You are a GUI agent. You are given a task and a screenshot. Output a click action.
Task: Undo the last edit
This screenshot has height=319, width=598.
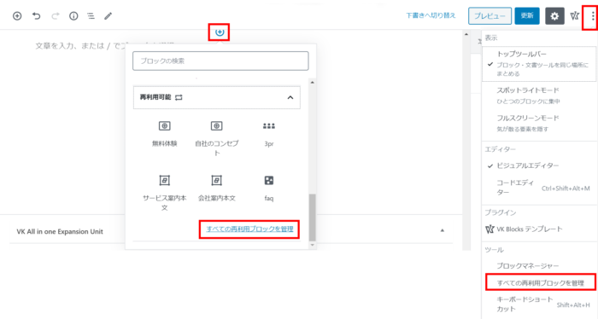click(36, 16)
